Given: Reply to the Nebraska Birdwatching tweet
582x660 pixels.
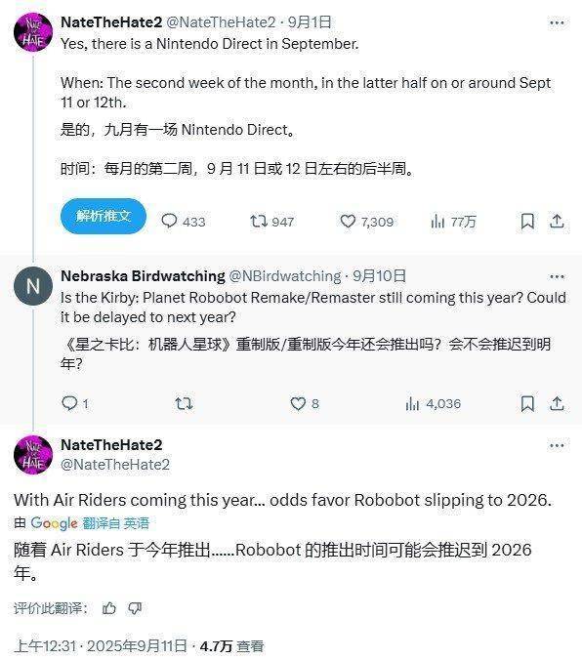Looking at the screenshot, I should pyautogui.click(x=69, y=403).
